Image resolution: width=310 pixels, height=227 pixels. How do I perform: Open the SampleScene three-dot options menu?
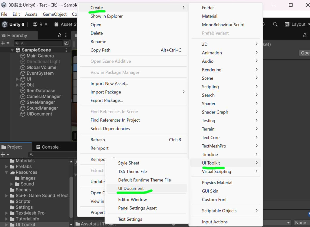point(66,50)
